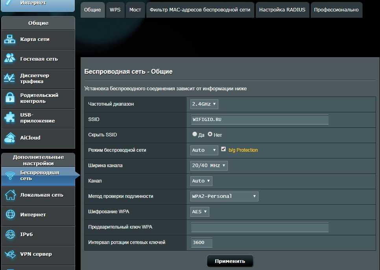Screen dimensions: 380x270
Task: Click the 'Шифрование WPA' label
Action: [109, 212]
